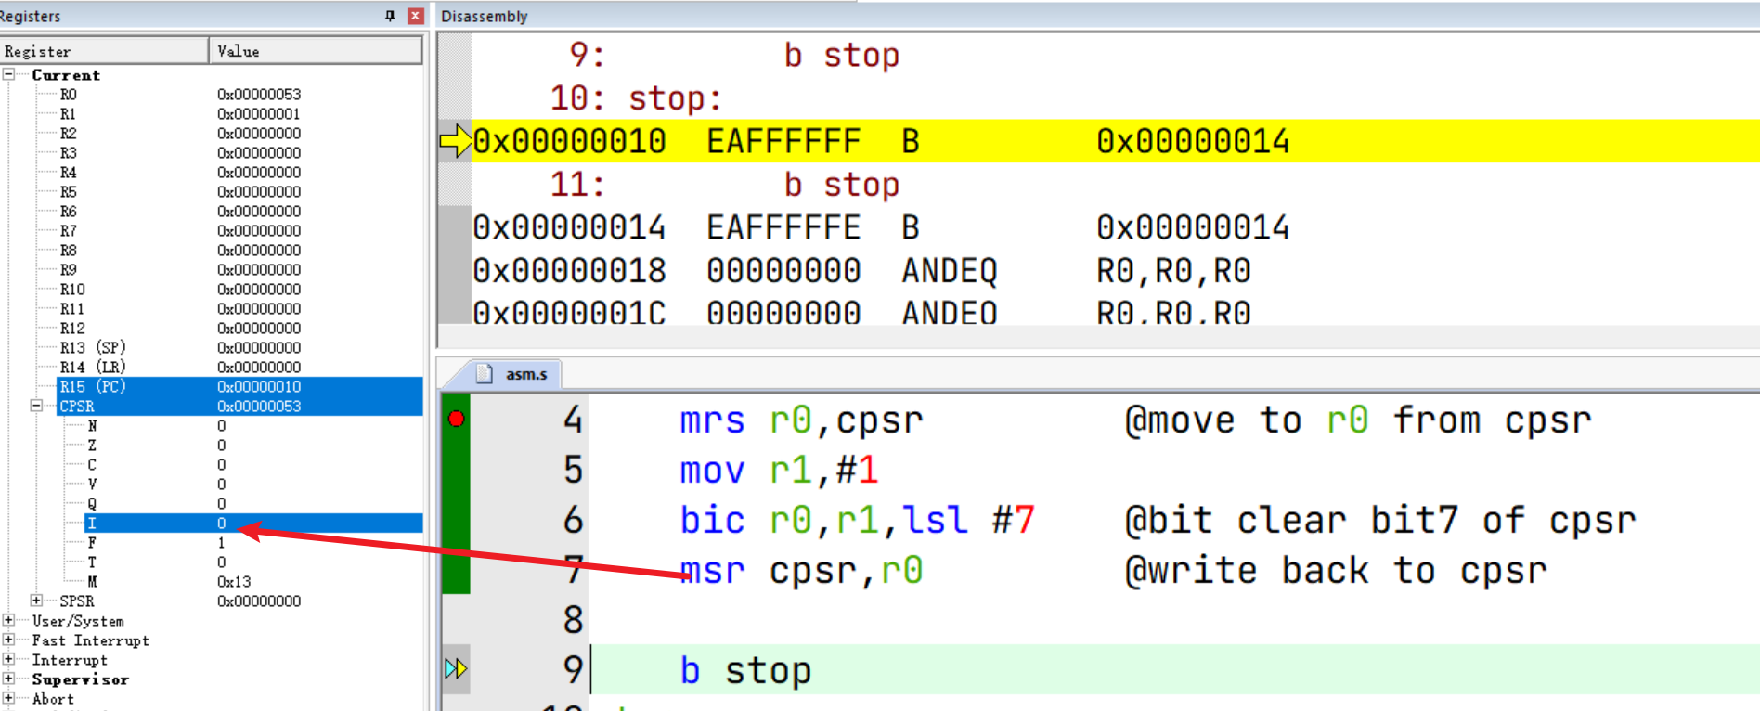The width and height of the screenshot is (1760, 711).
Task: Expand the User/System register group
Action: pyautogui.click(x=9, y=620)
